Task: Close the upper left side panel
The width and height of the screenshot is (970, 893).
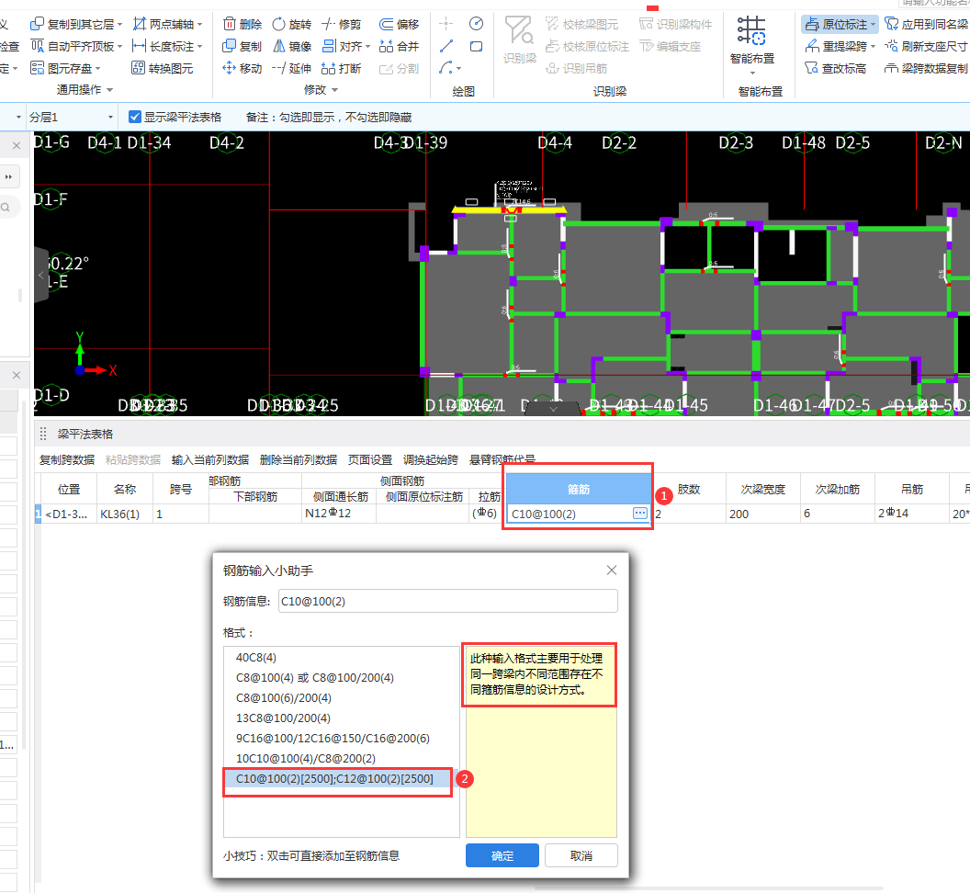Action: (17, 146)
